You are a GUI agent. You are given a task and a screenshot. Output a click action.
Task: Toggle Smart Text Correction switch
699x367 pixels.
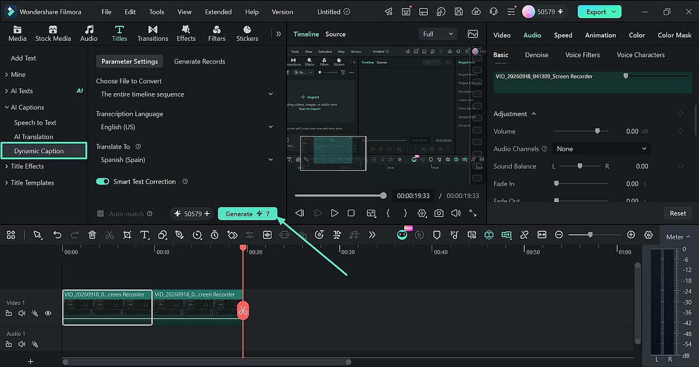[x=103, y=182]
